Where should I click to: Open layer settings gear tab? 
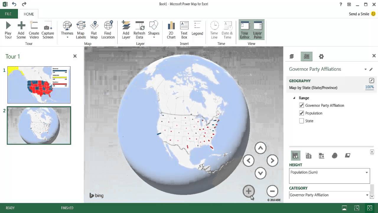(321, 56)
